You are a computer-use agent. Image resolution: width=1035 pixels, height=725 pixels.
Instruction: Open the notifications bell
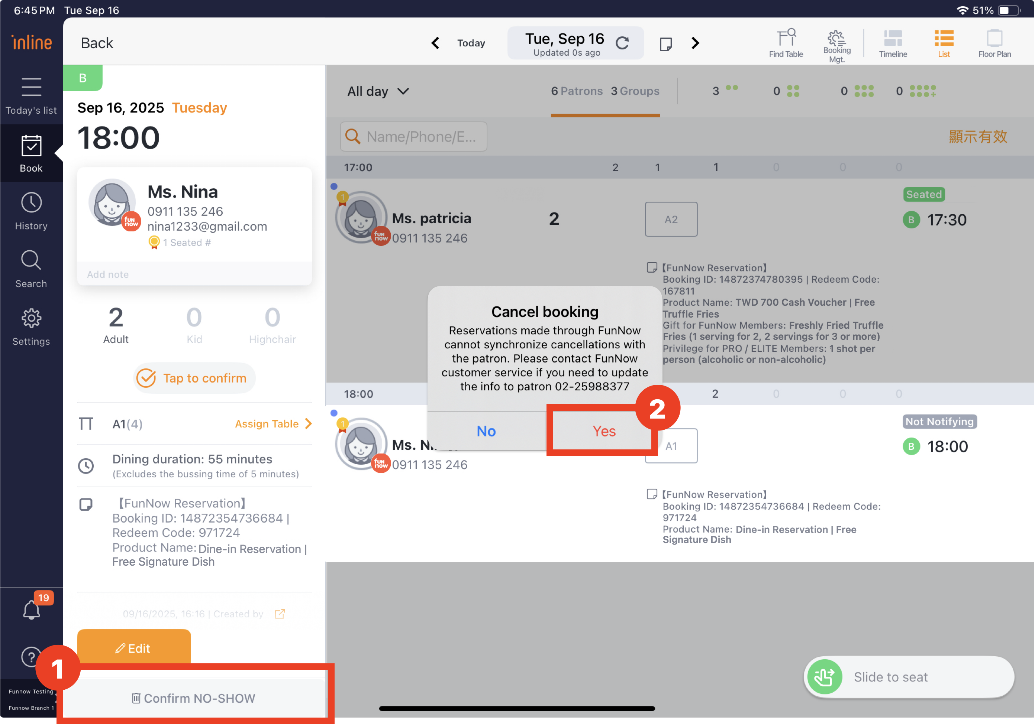click(x=31, y=610)
